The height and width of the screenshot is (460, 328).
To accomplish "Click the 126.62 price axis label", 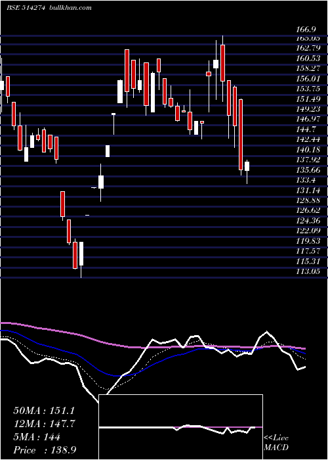I will click(x=308, y=211).
